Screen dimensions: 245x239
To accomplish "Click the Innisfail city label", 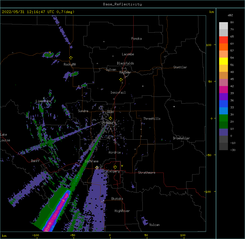I will click(118, 93).
